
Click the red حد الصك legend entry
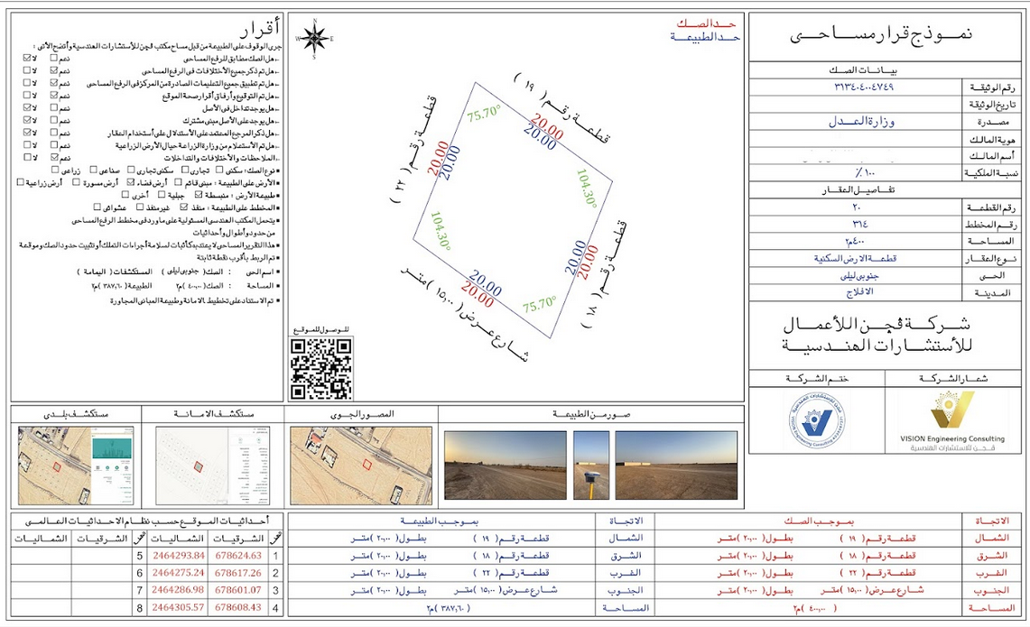point(706,23)
